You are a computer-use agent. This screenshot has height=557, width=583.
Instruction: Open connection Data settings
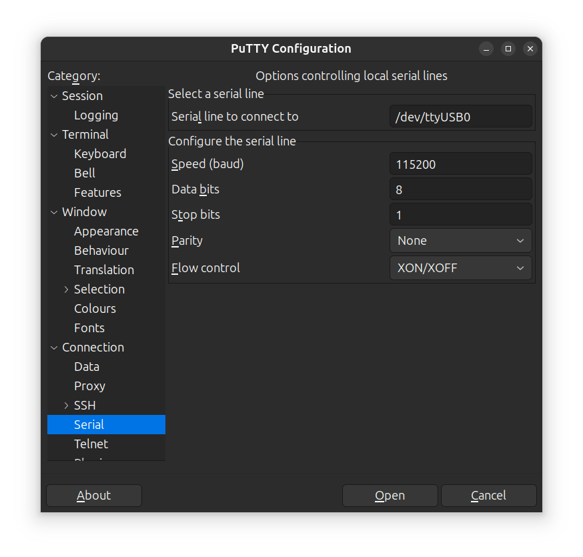point(87,367)
